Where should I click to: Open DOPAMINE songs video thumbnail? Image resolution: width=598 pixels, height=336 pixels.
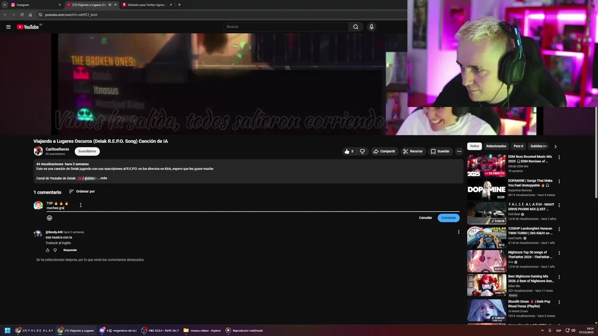pos(486,189)
